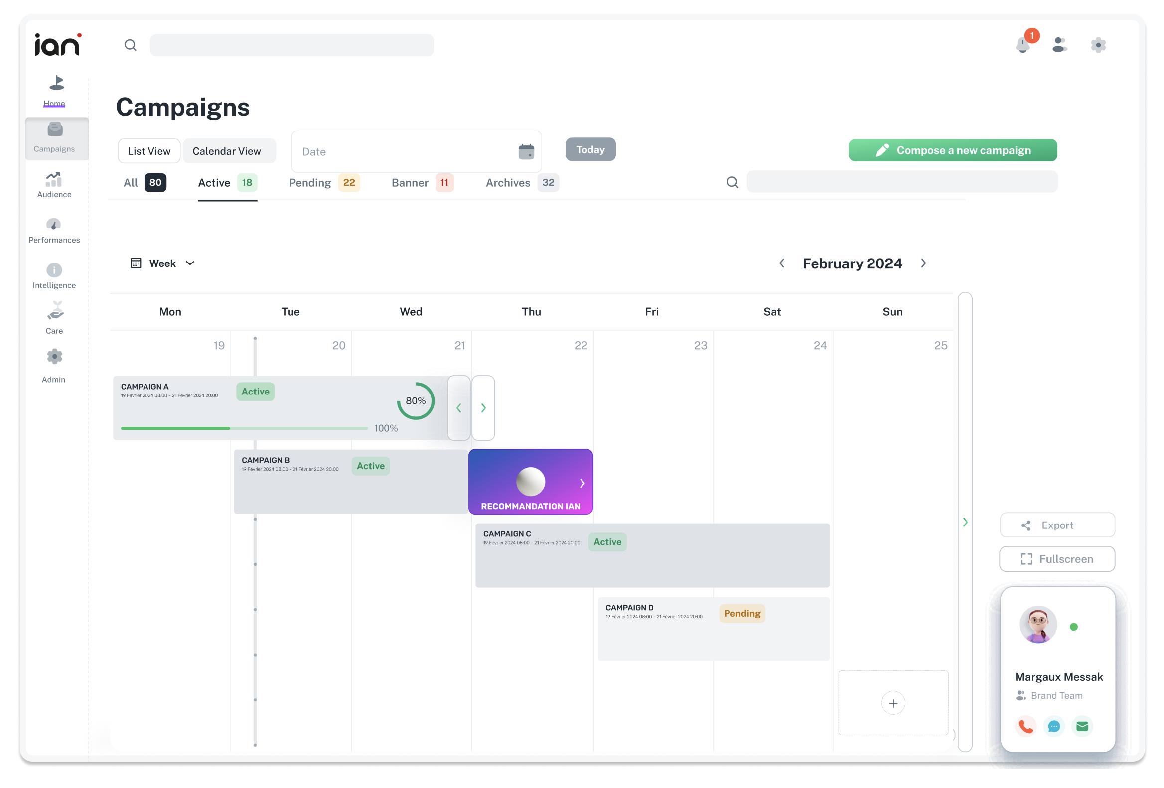The image size is (1164, 788).
Task: Click the search campaigns toggle
Action: pyautogui.click(x=733, y=182)
